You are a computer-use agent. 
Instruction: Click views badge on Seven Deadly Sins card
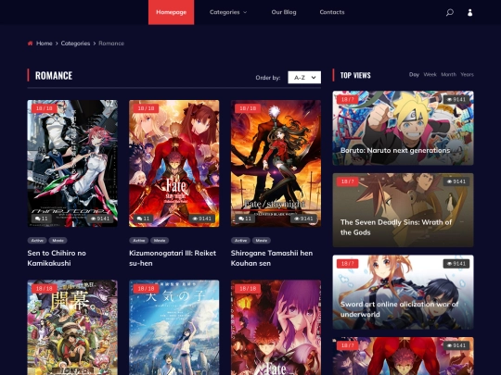pos(456,181)
